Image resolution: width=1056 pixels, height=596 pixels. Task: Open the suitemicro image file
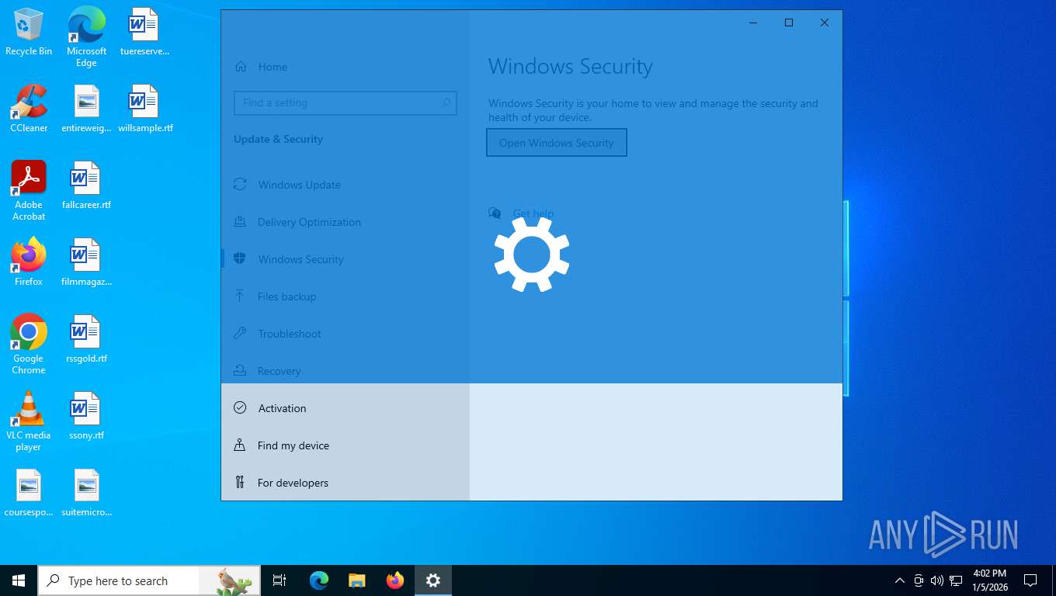(86, 493)
